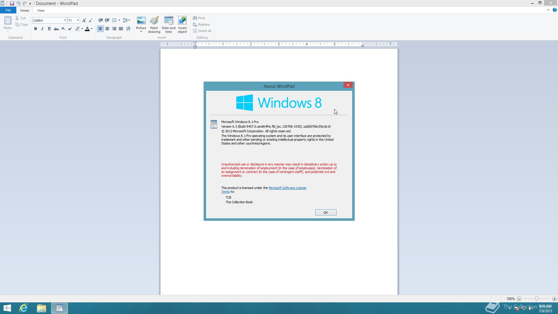Click the Paste clipboard icon
This screenshot has height=314, width=558.
[8, 20]
